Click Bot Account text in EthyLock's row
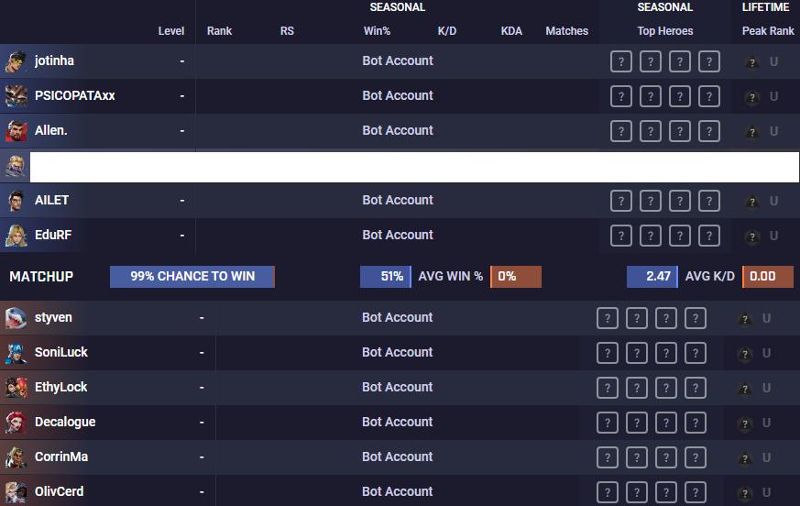The image size is (800, 506). (398, 387)
